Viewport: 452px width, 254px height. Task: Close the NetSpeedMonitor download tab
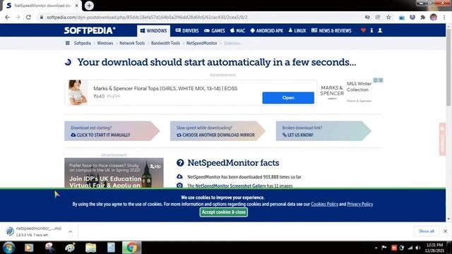tap(77, 6)
